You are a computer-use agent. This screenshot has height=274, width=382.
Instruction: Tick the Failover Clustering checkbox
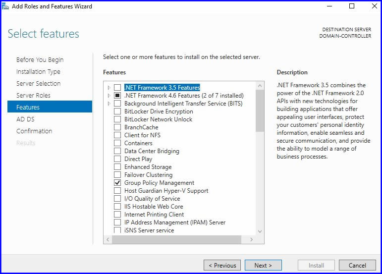point(117,175)
